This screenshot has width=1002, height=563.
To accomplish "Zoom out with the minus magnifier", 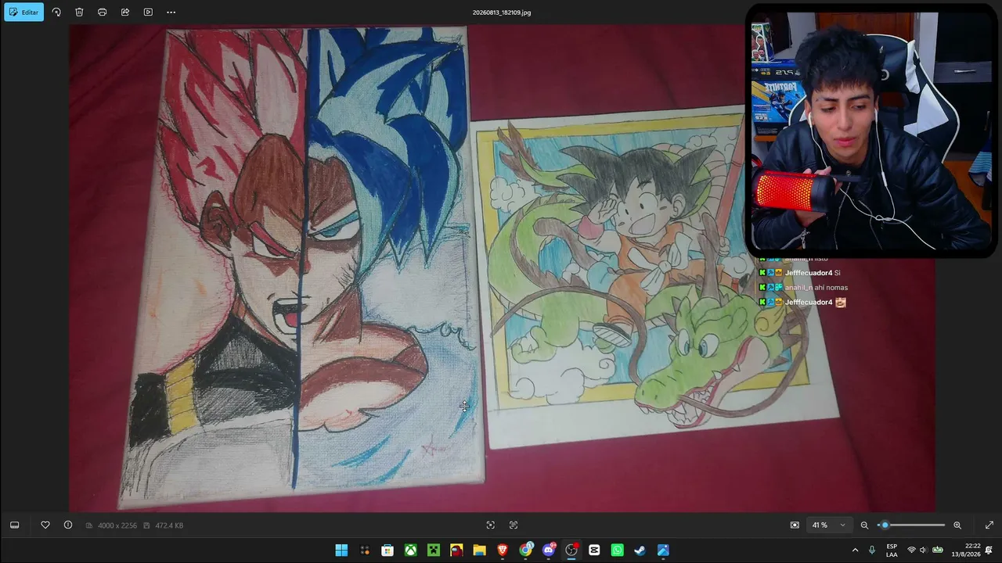I will pyautogui.click(x=864, y=525).
